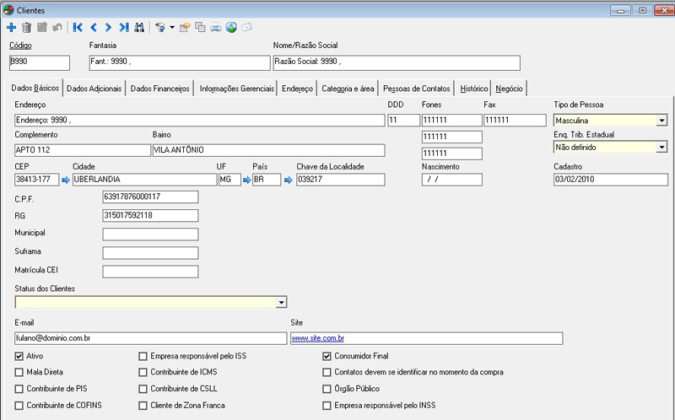Click the trash can delete icon
Image resolution: width=675 pixels, height=420 pixels.
point(27,27)
